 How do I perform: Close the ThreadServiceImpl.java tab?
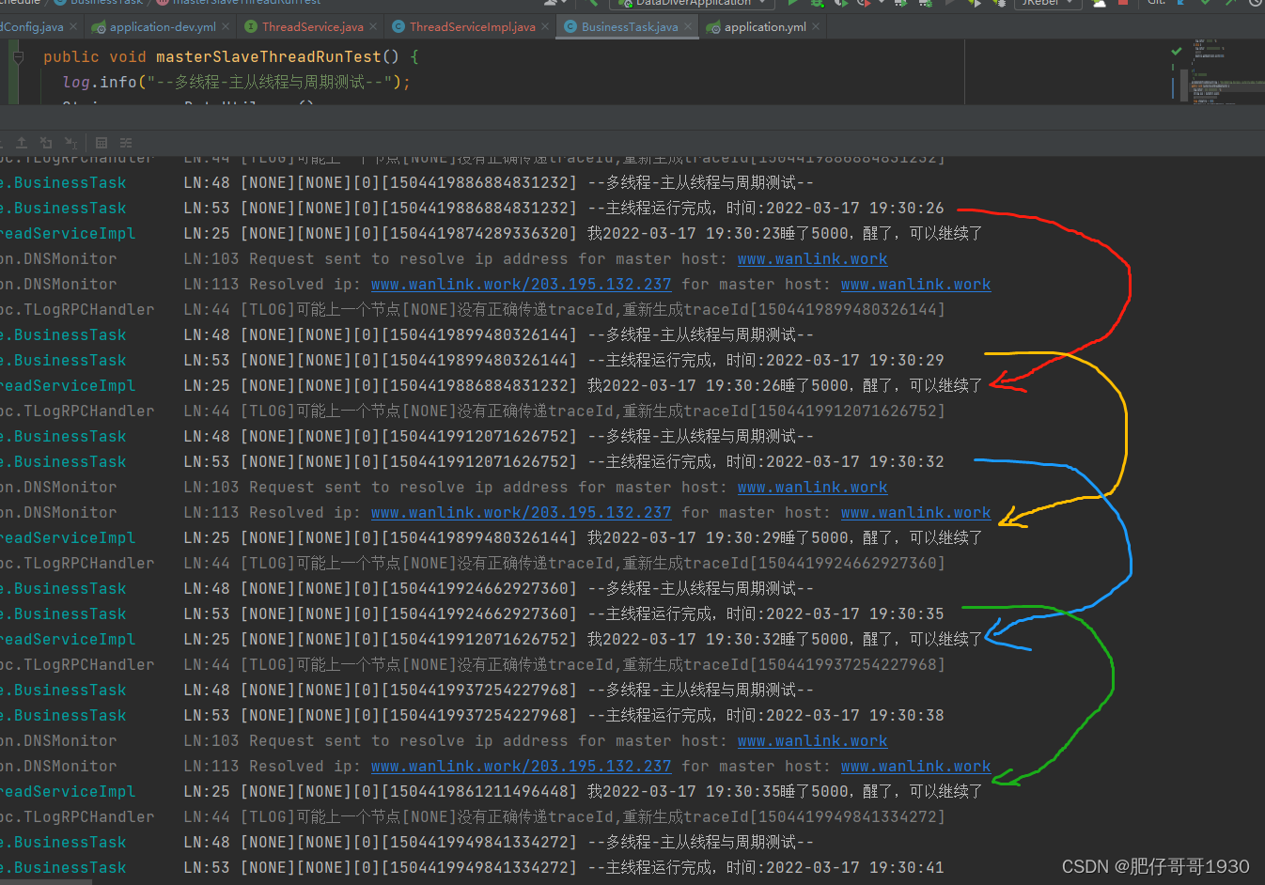click(545, 27)
